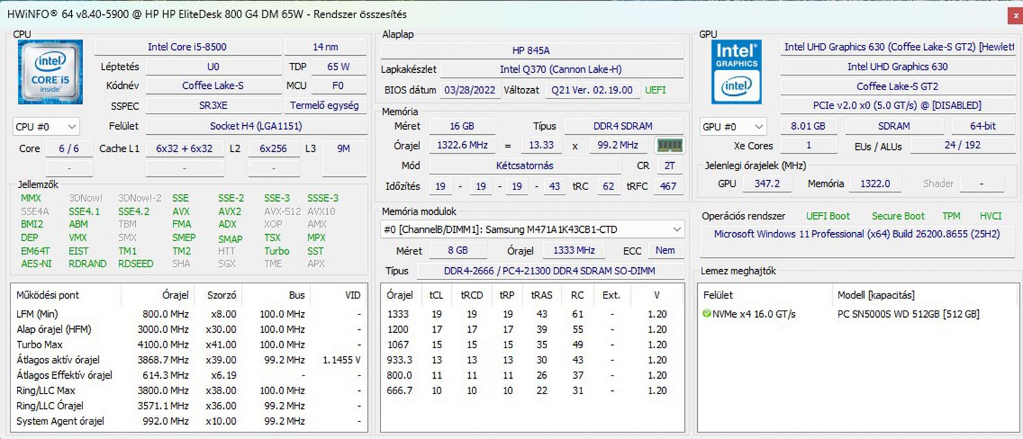This screenshot has height=439, width=1023.
Task: Click the green NVMe drive status icon
Action: [x=707, y=314]
